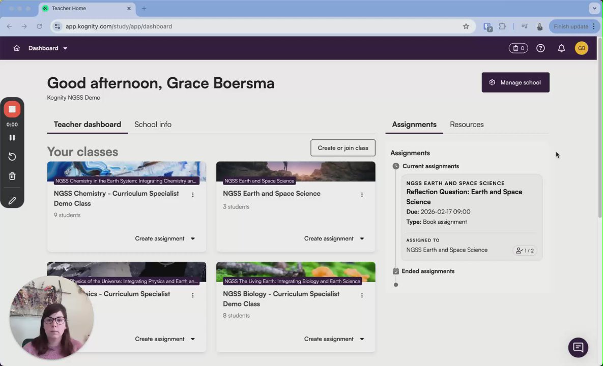The image size is (603, 366).
Task: Open options menu for NGSS Physics class card
Action: (x=193, y=295)
